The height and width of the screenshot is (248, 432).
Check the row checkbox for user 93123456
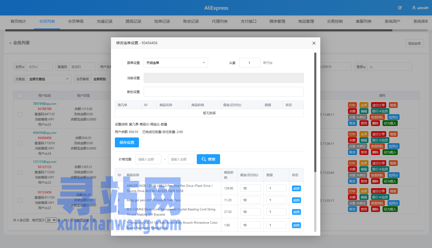pos(20,200)
